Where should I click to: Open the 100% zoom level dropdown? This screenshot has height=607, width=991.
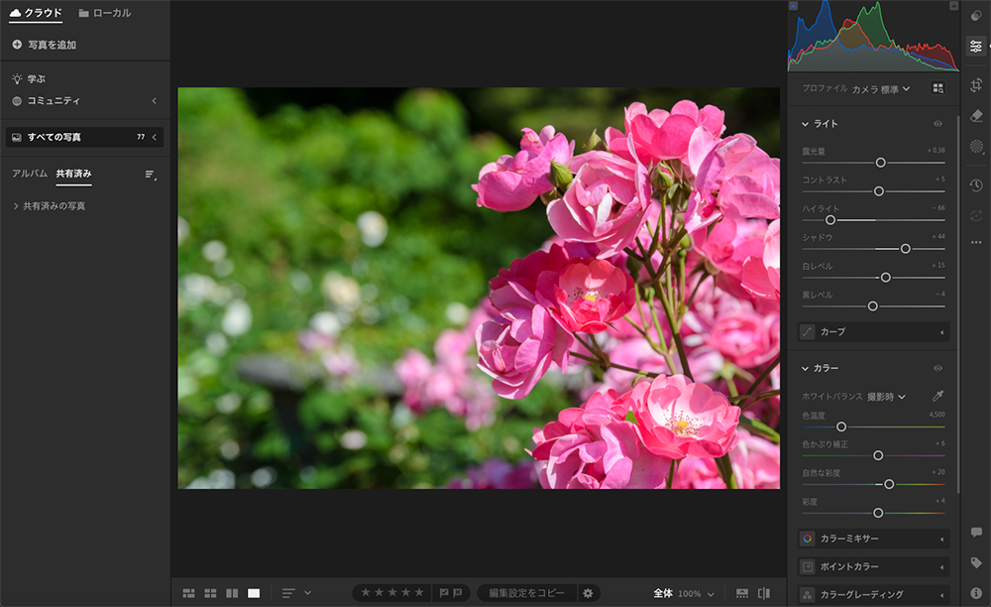point(696,594)
